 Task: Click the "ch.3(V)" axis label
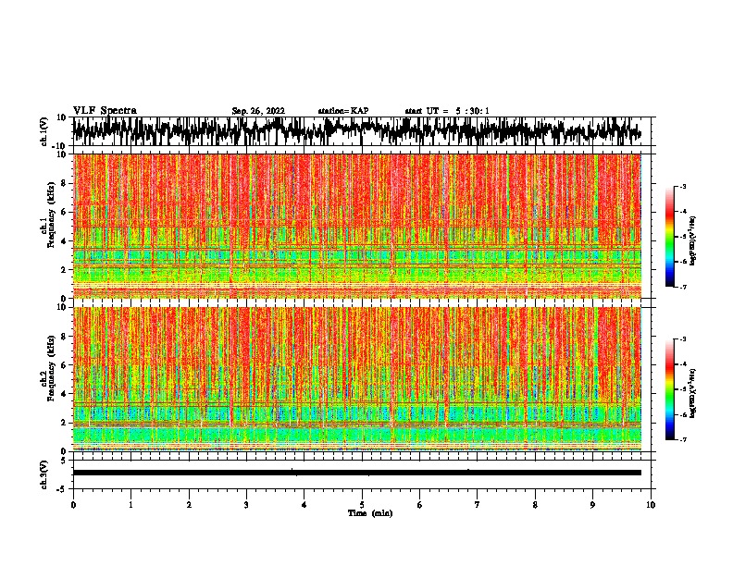pyautogui.click(x=44, y=475)
